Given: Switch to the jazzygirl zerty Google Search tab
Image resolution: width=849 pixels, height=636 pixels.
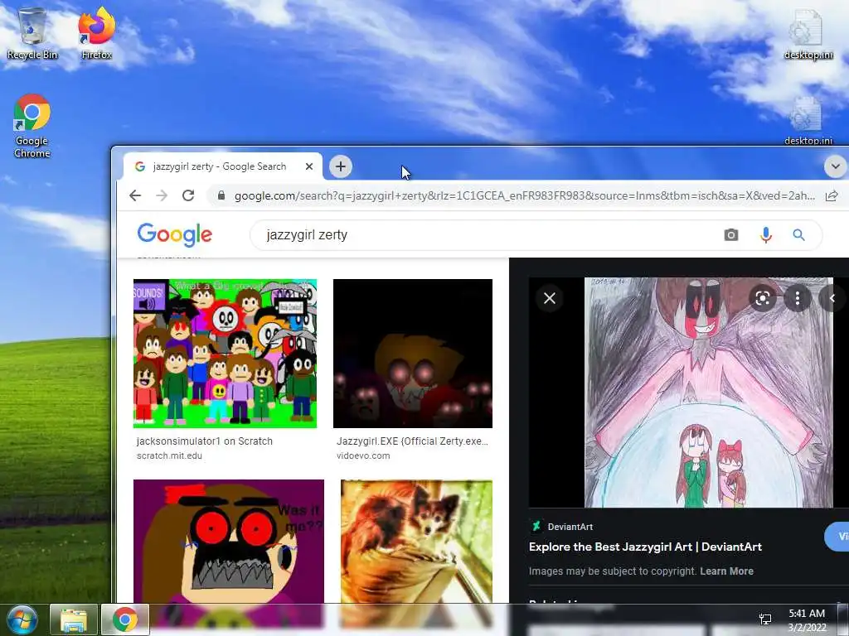Looking at the screenshot, I should click(222, 166).
